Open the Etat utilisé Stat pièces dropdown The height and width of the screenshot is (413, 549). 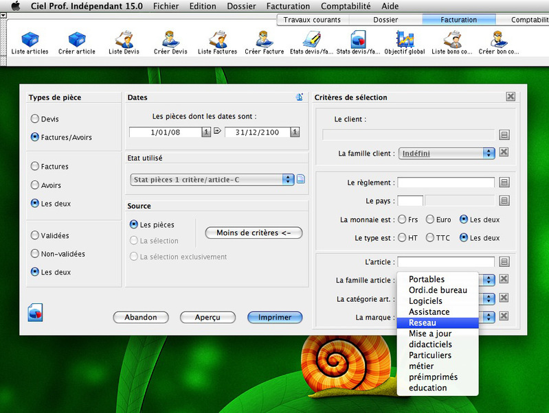212,179
